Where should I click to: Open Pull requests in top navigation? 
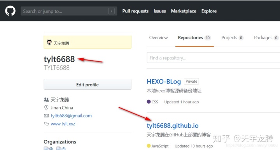[x=135, y=11]
